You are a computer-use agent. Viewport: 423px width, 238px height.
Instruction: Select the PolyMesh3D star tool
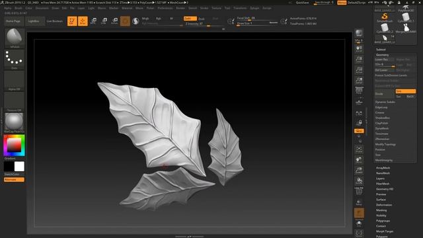point(405,8)
